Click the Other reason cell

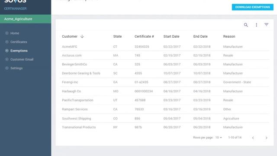[x=227, y=109]
